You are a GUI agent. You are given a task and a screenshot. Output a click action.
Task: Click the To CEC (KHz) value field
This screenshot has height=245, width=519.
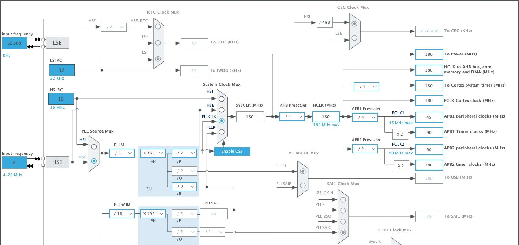tap(429, 31)
